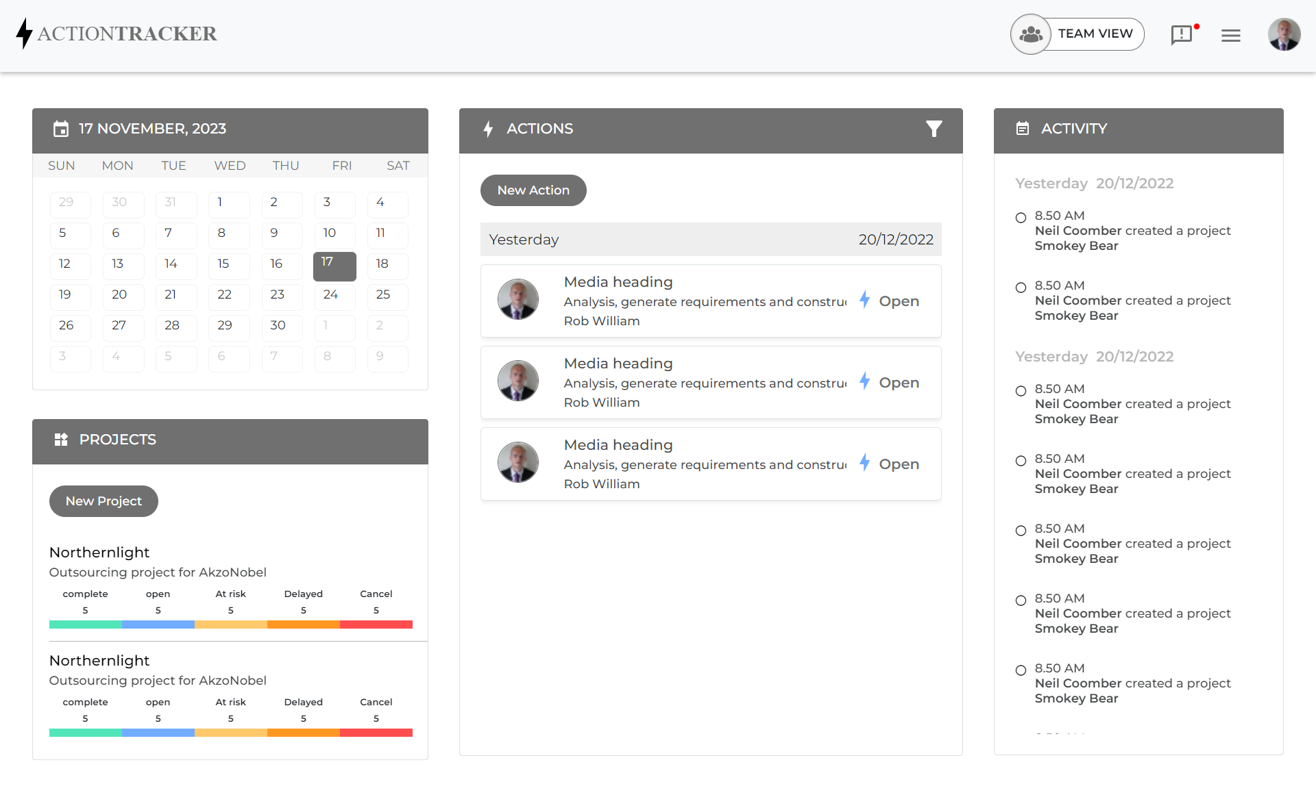The width and height of the screenshot is (1316, 795).
Task: Click lightning icon on first Media heading action
Action: [x=865, y=300]
